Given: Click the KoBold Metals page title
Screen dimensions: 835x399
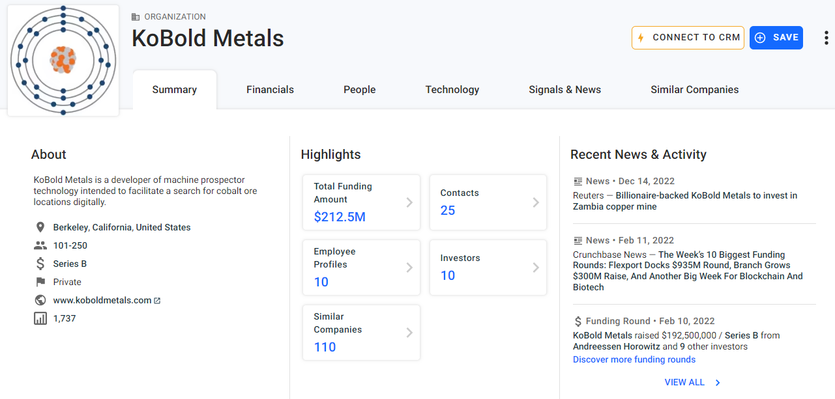Looking at the screenshot, I should click(x=208, y=38).
